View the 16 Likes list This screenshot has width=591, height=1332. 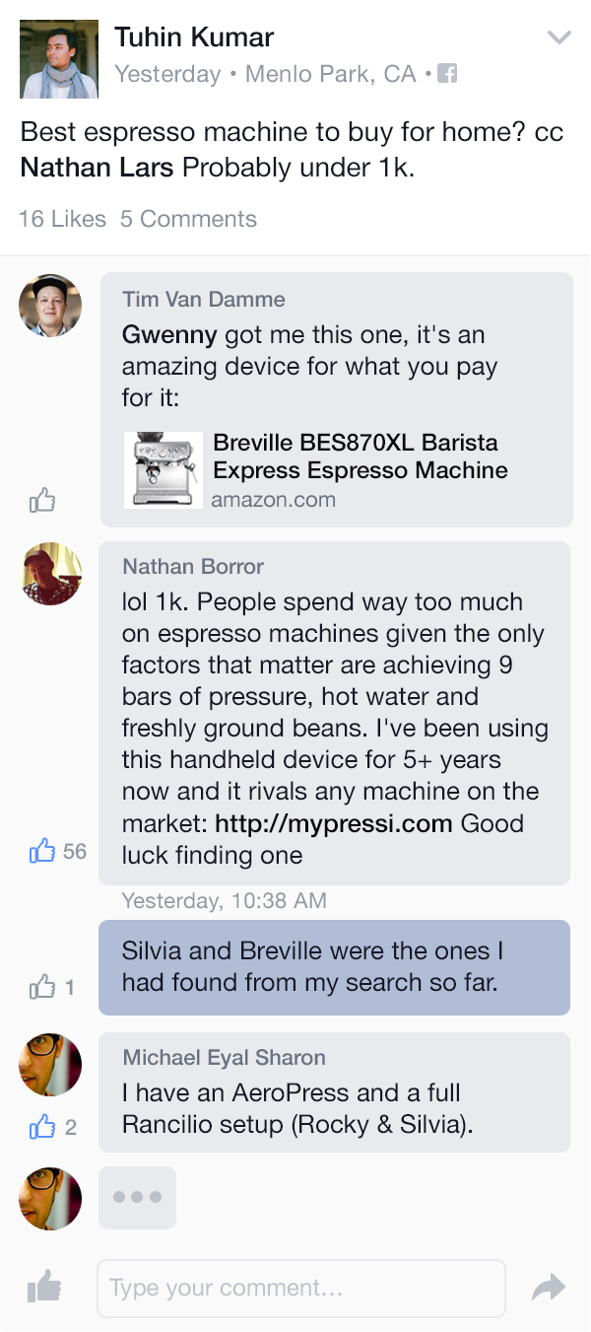pyautogui.click(x=62, y=219)
